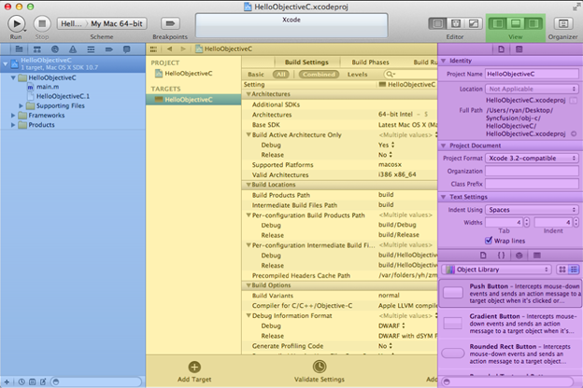Image resolution: width=583 pixels, height=388 pixels.
Task: Click the Tab width stepper
Action: (527, 222)
